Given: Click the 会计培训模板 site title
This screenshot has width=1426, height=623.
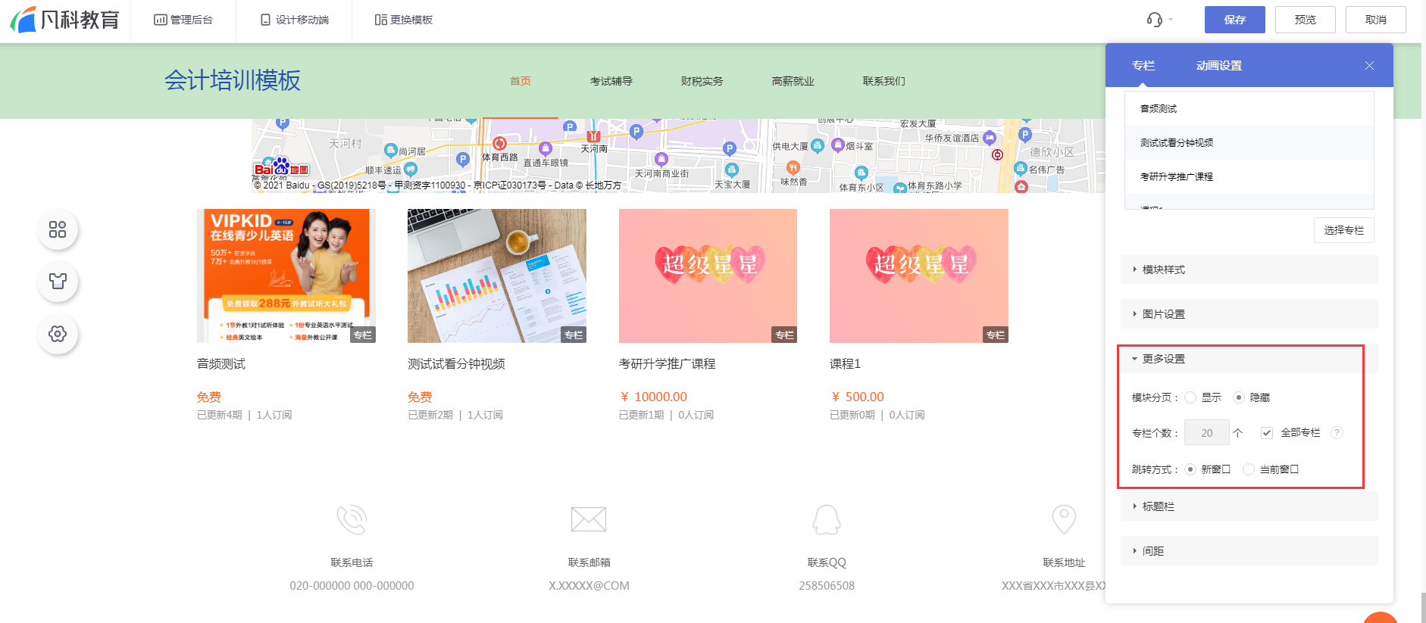Looking at the screenshot, I should pyautogui.click(x=233, y=80).
